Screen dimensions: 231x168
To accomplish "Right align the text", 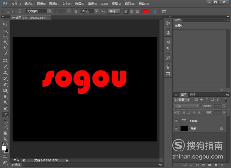I will (x=137, y=11).
